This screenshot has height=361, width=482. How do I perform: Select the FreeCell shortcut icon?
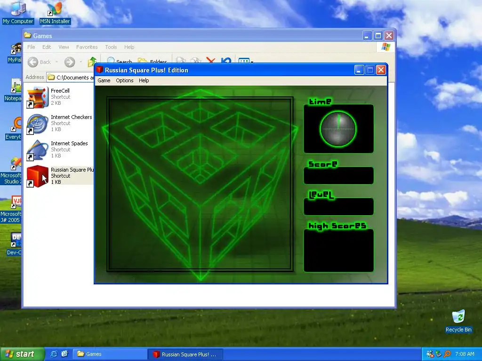[37, 97]
